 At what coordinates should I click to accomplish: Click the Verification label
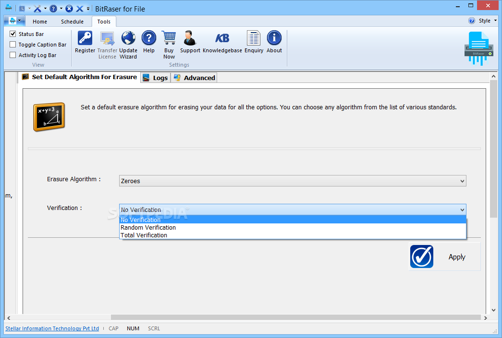click(x=64, y=208)
